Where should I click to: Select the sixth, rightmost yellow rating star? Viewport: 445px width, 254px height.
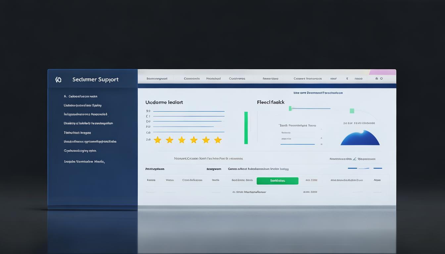(218, 140)
